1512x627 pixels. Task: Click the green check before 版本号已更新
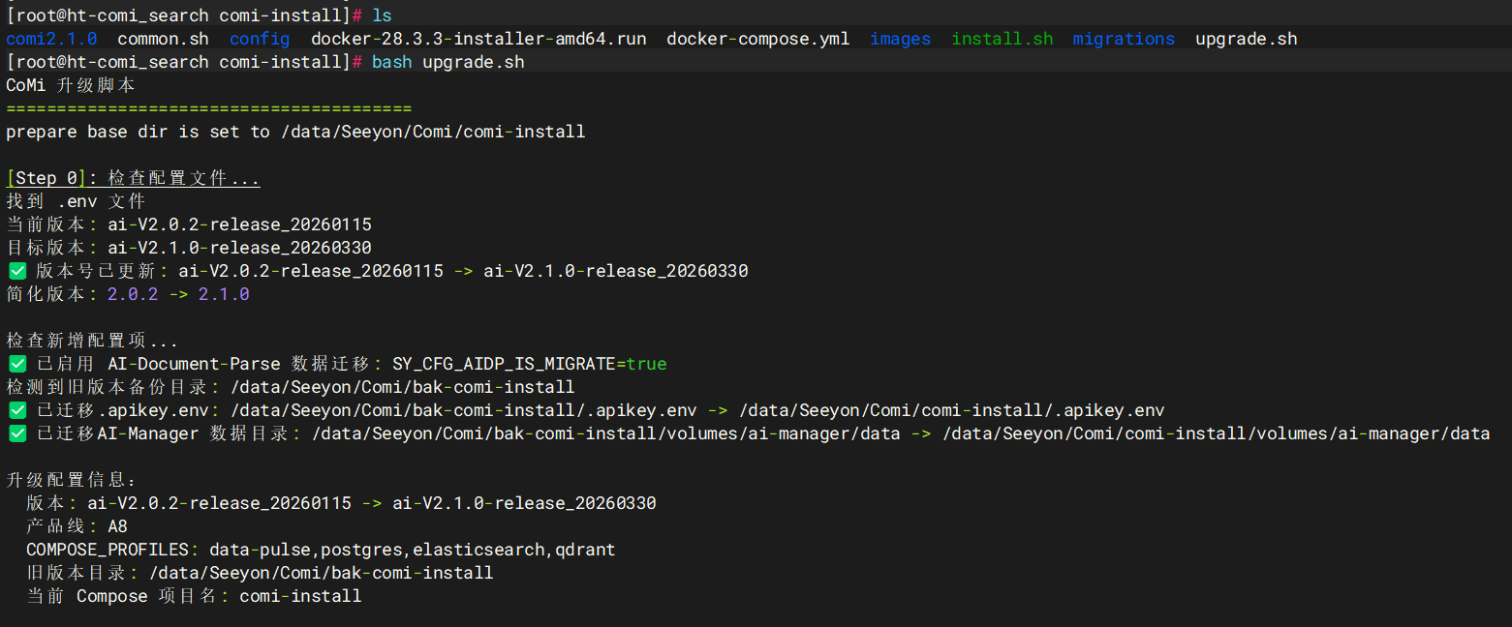(17, 271)
